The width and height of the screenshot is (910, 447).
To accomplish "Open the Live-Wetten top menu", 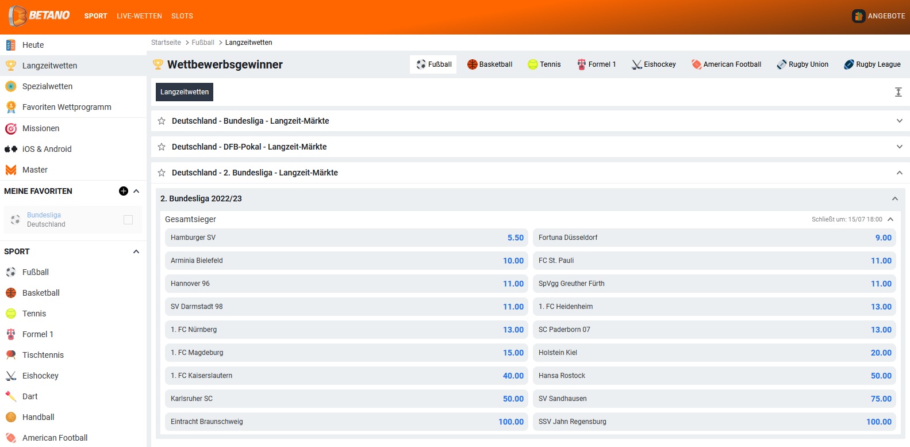I will 139,16.
